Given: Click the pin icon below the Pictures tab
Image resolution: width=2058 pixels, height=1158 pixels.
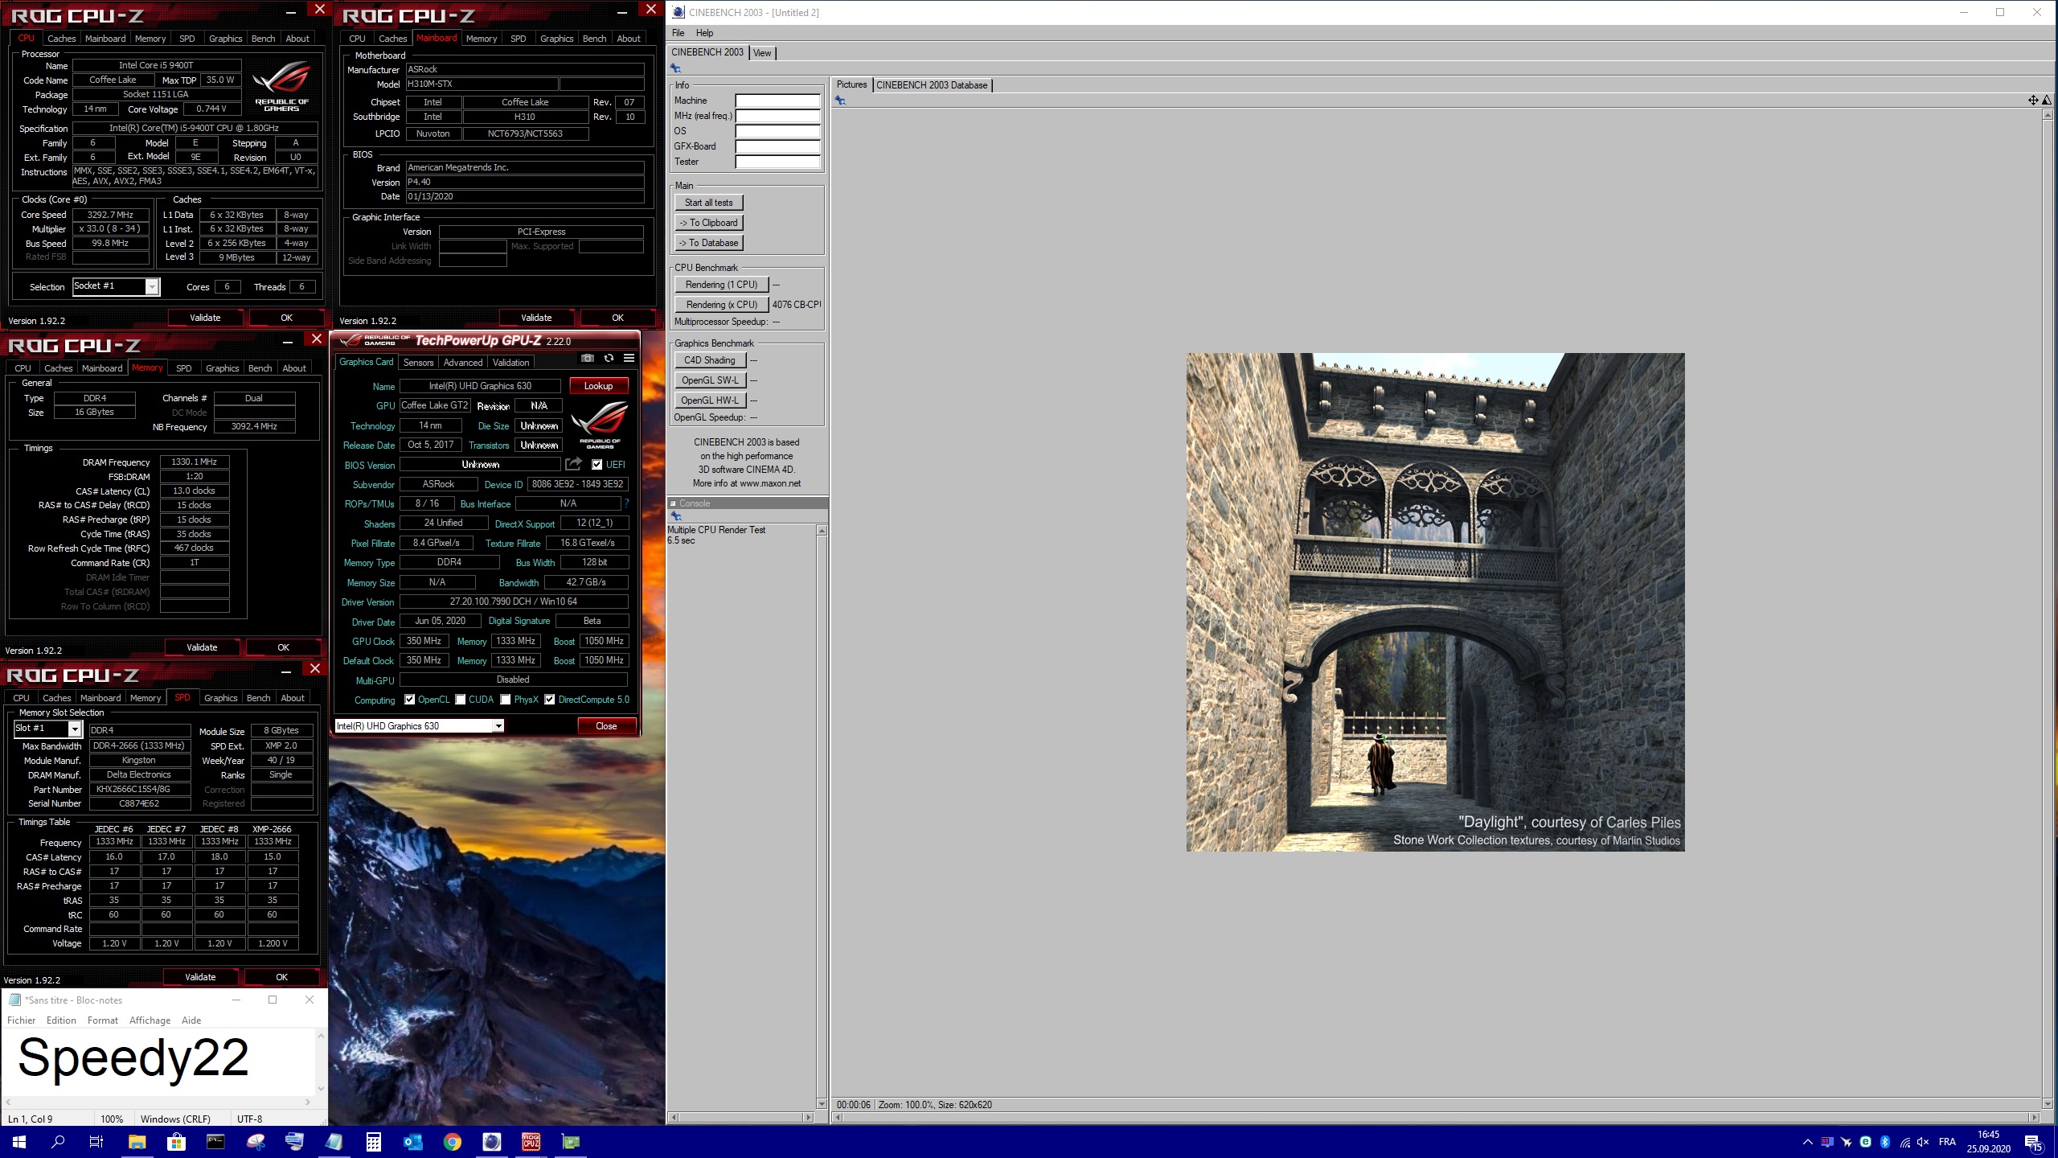Looking at the screenshot, I should (840, 101).
